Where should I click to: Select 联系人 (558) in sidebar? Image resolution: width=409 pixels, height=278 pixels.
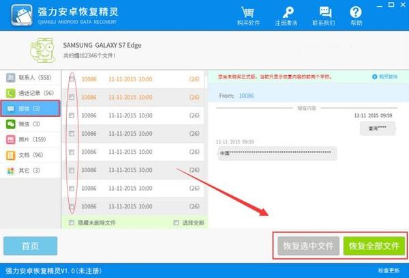tap(30, 78)
